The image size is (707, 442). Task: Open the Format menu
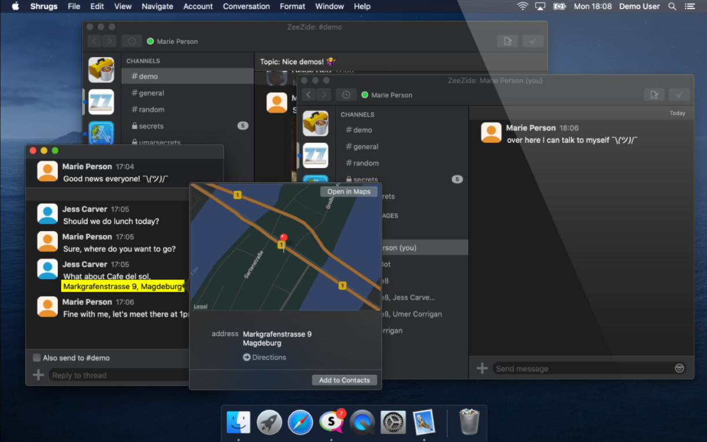(293, 6)
